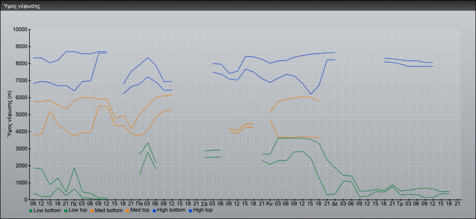Click the 9000 y-axis tick label
476x219 pixels.
[21, 46]
